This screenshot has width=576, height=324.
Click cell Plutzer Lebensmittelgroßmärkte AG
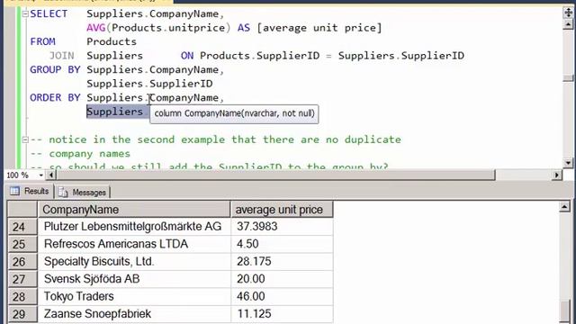134,227
